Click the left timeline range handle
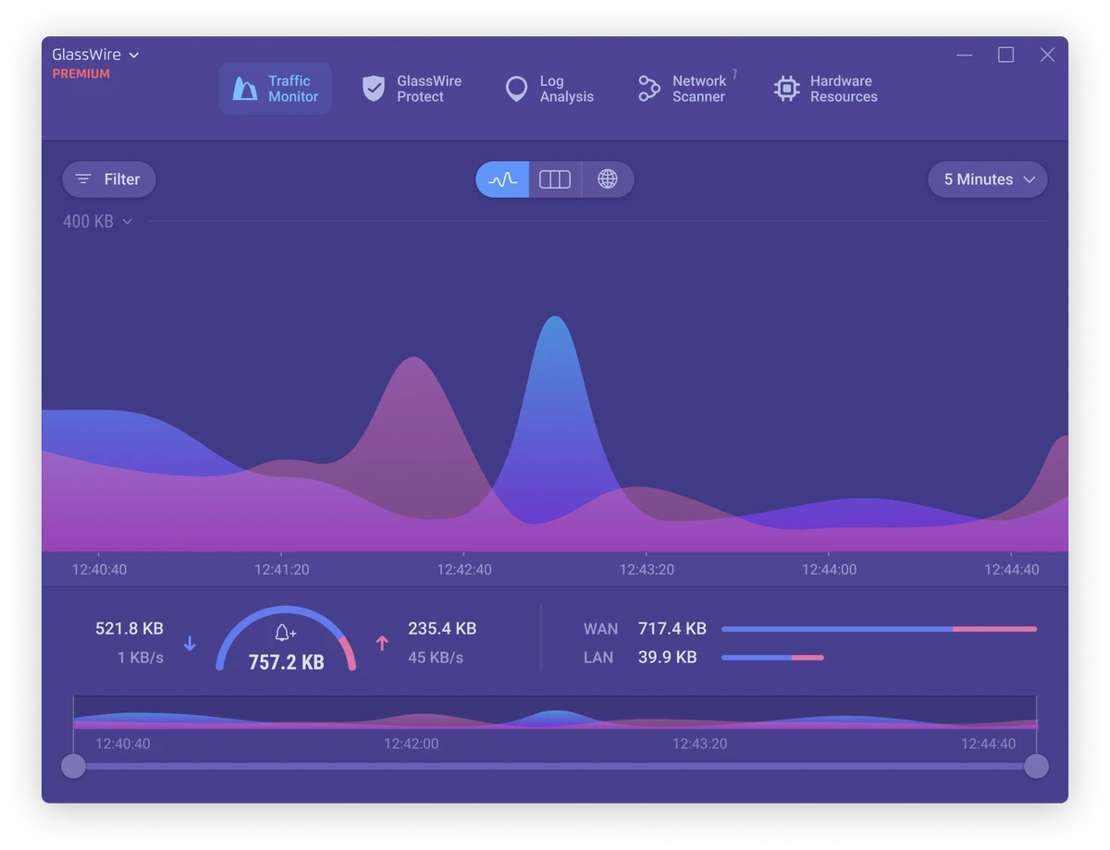This screenshot has width=1110, height=850. coord(73,766)
